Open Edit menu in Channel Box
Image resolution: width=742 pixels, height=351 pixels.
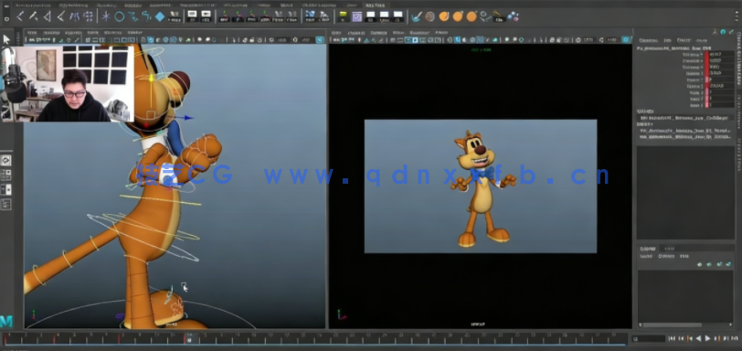click(667, 40)
